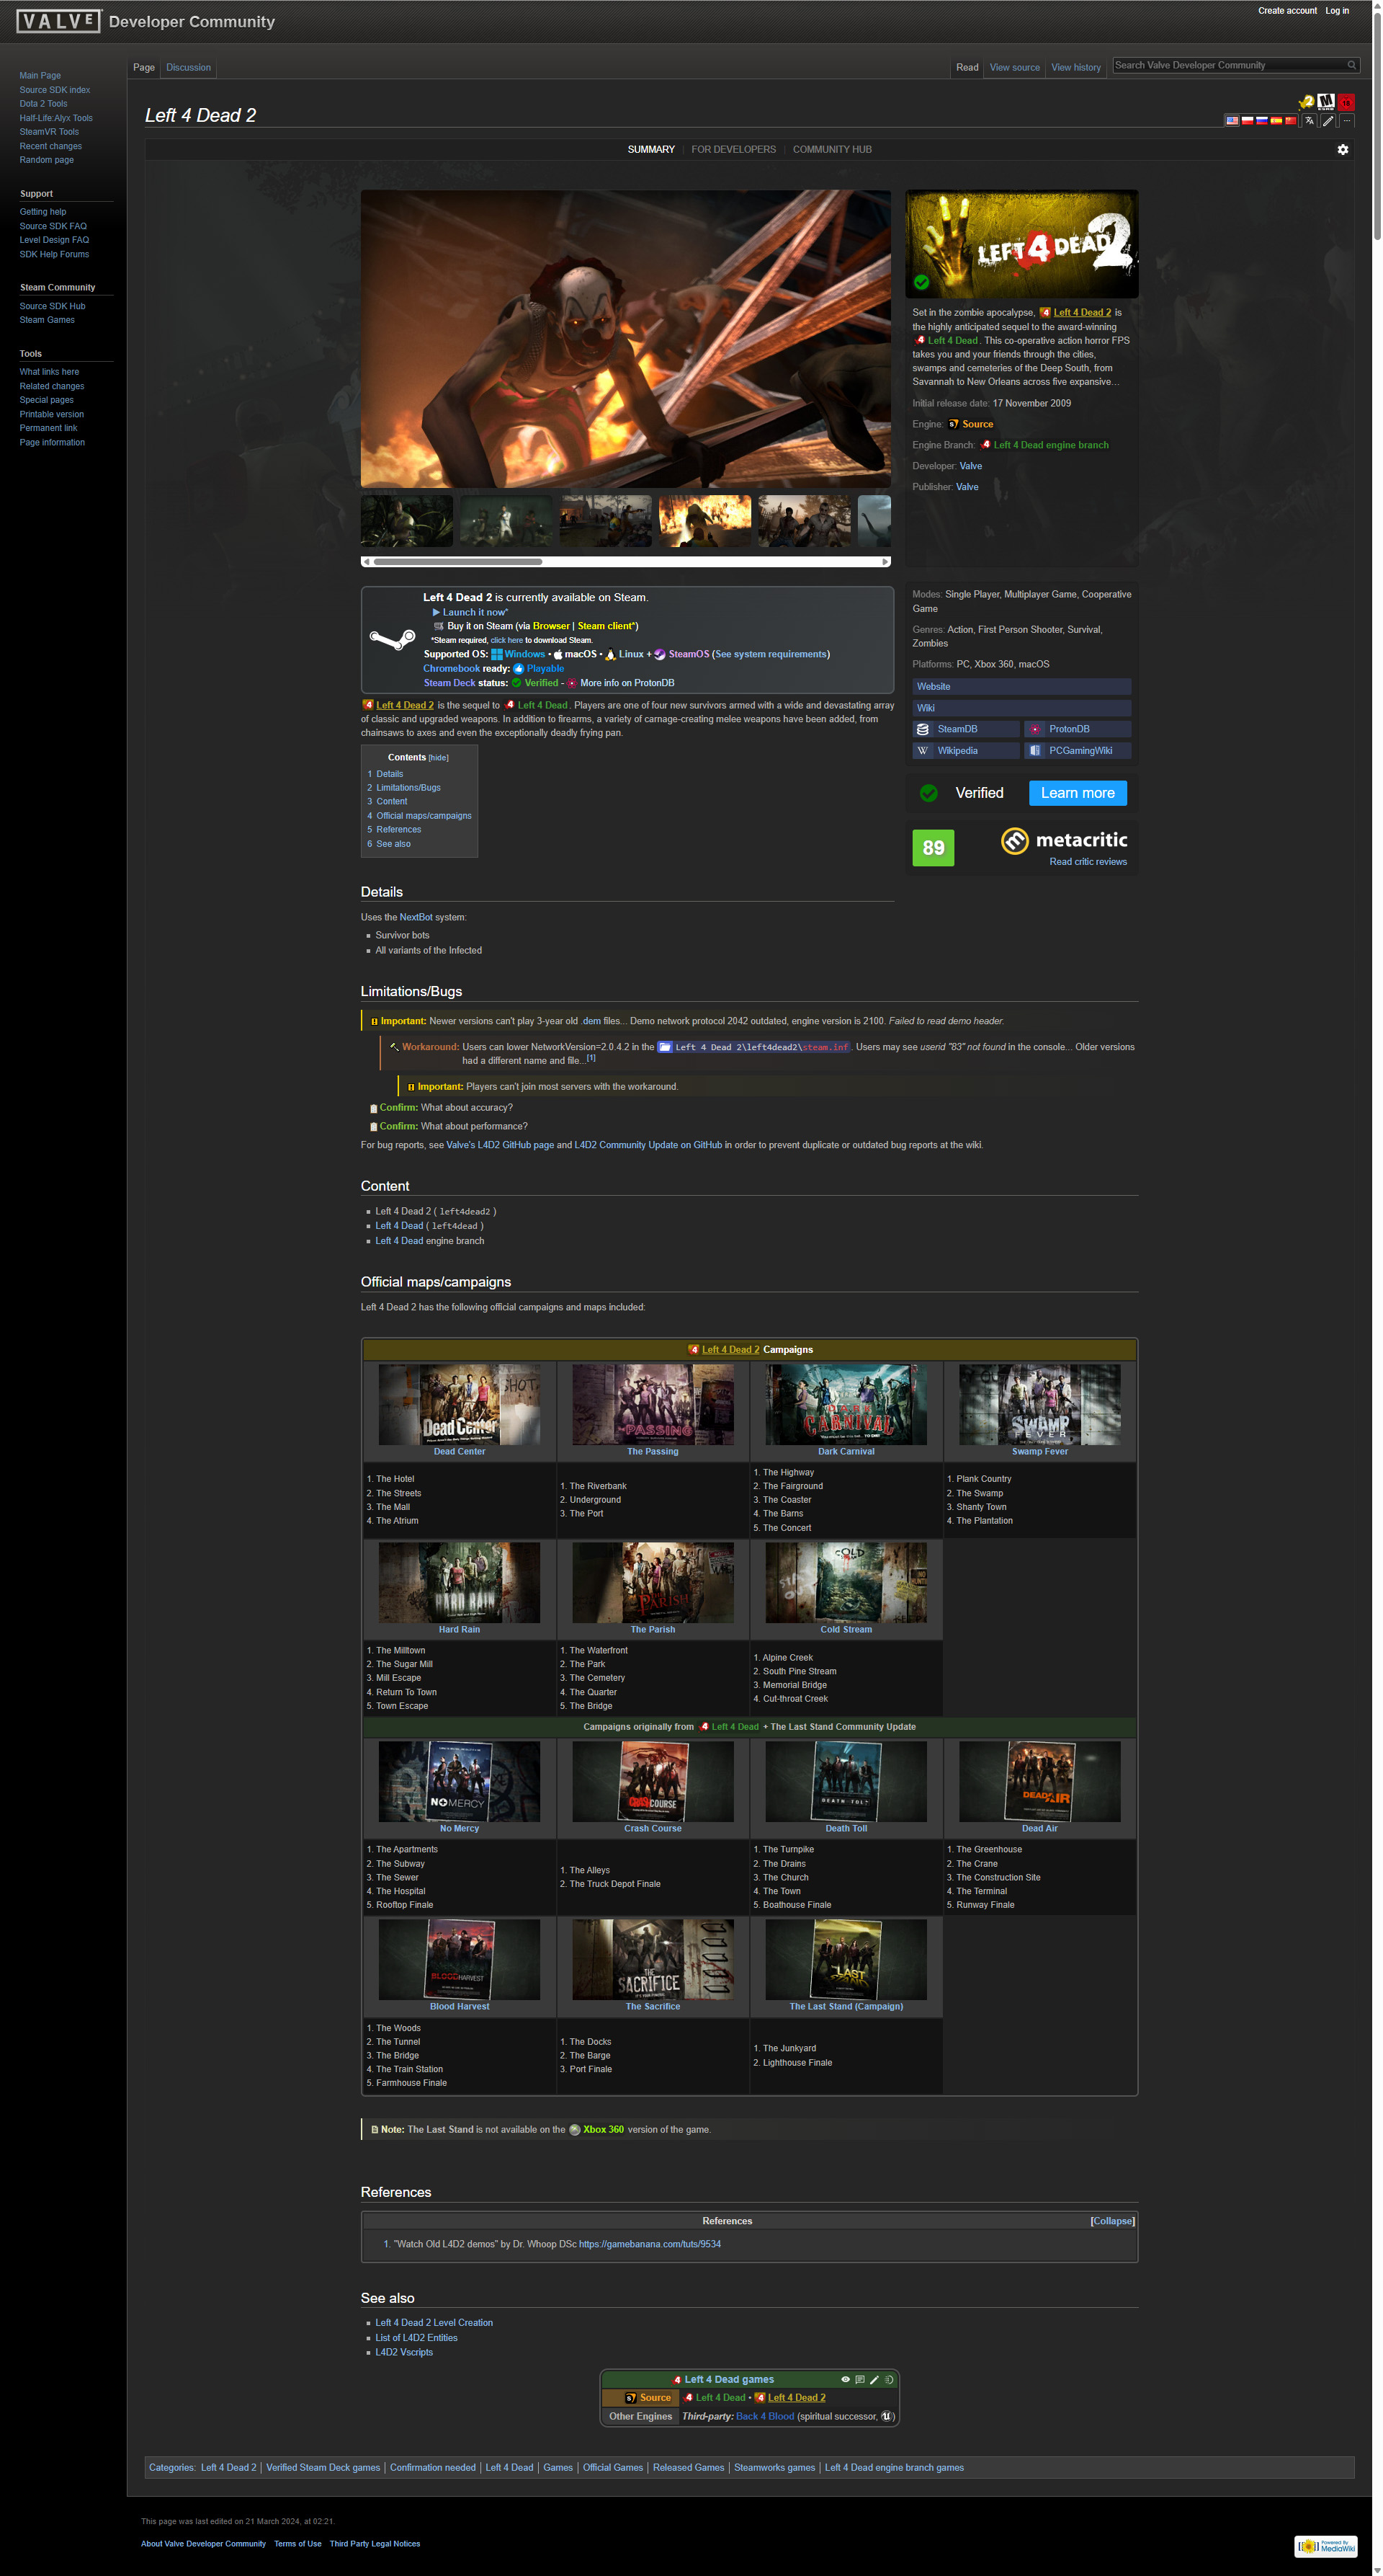This screenshot has height=2576, width=1383.
Task: Click the Learn more button
Action: pyautogui.click(x=1077, y=793)
